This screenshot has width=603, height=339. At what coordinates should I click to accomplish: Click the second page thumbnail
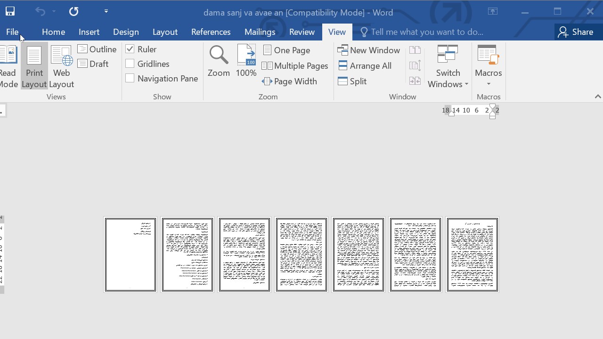click(x=187, y=254)
